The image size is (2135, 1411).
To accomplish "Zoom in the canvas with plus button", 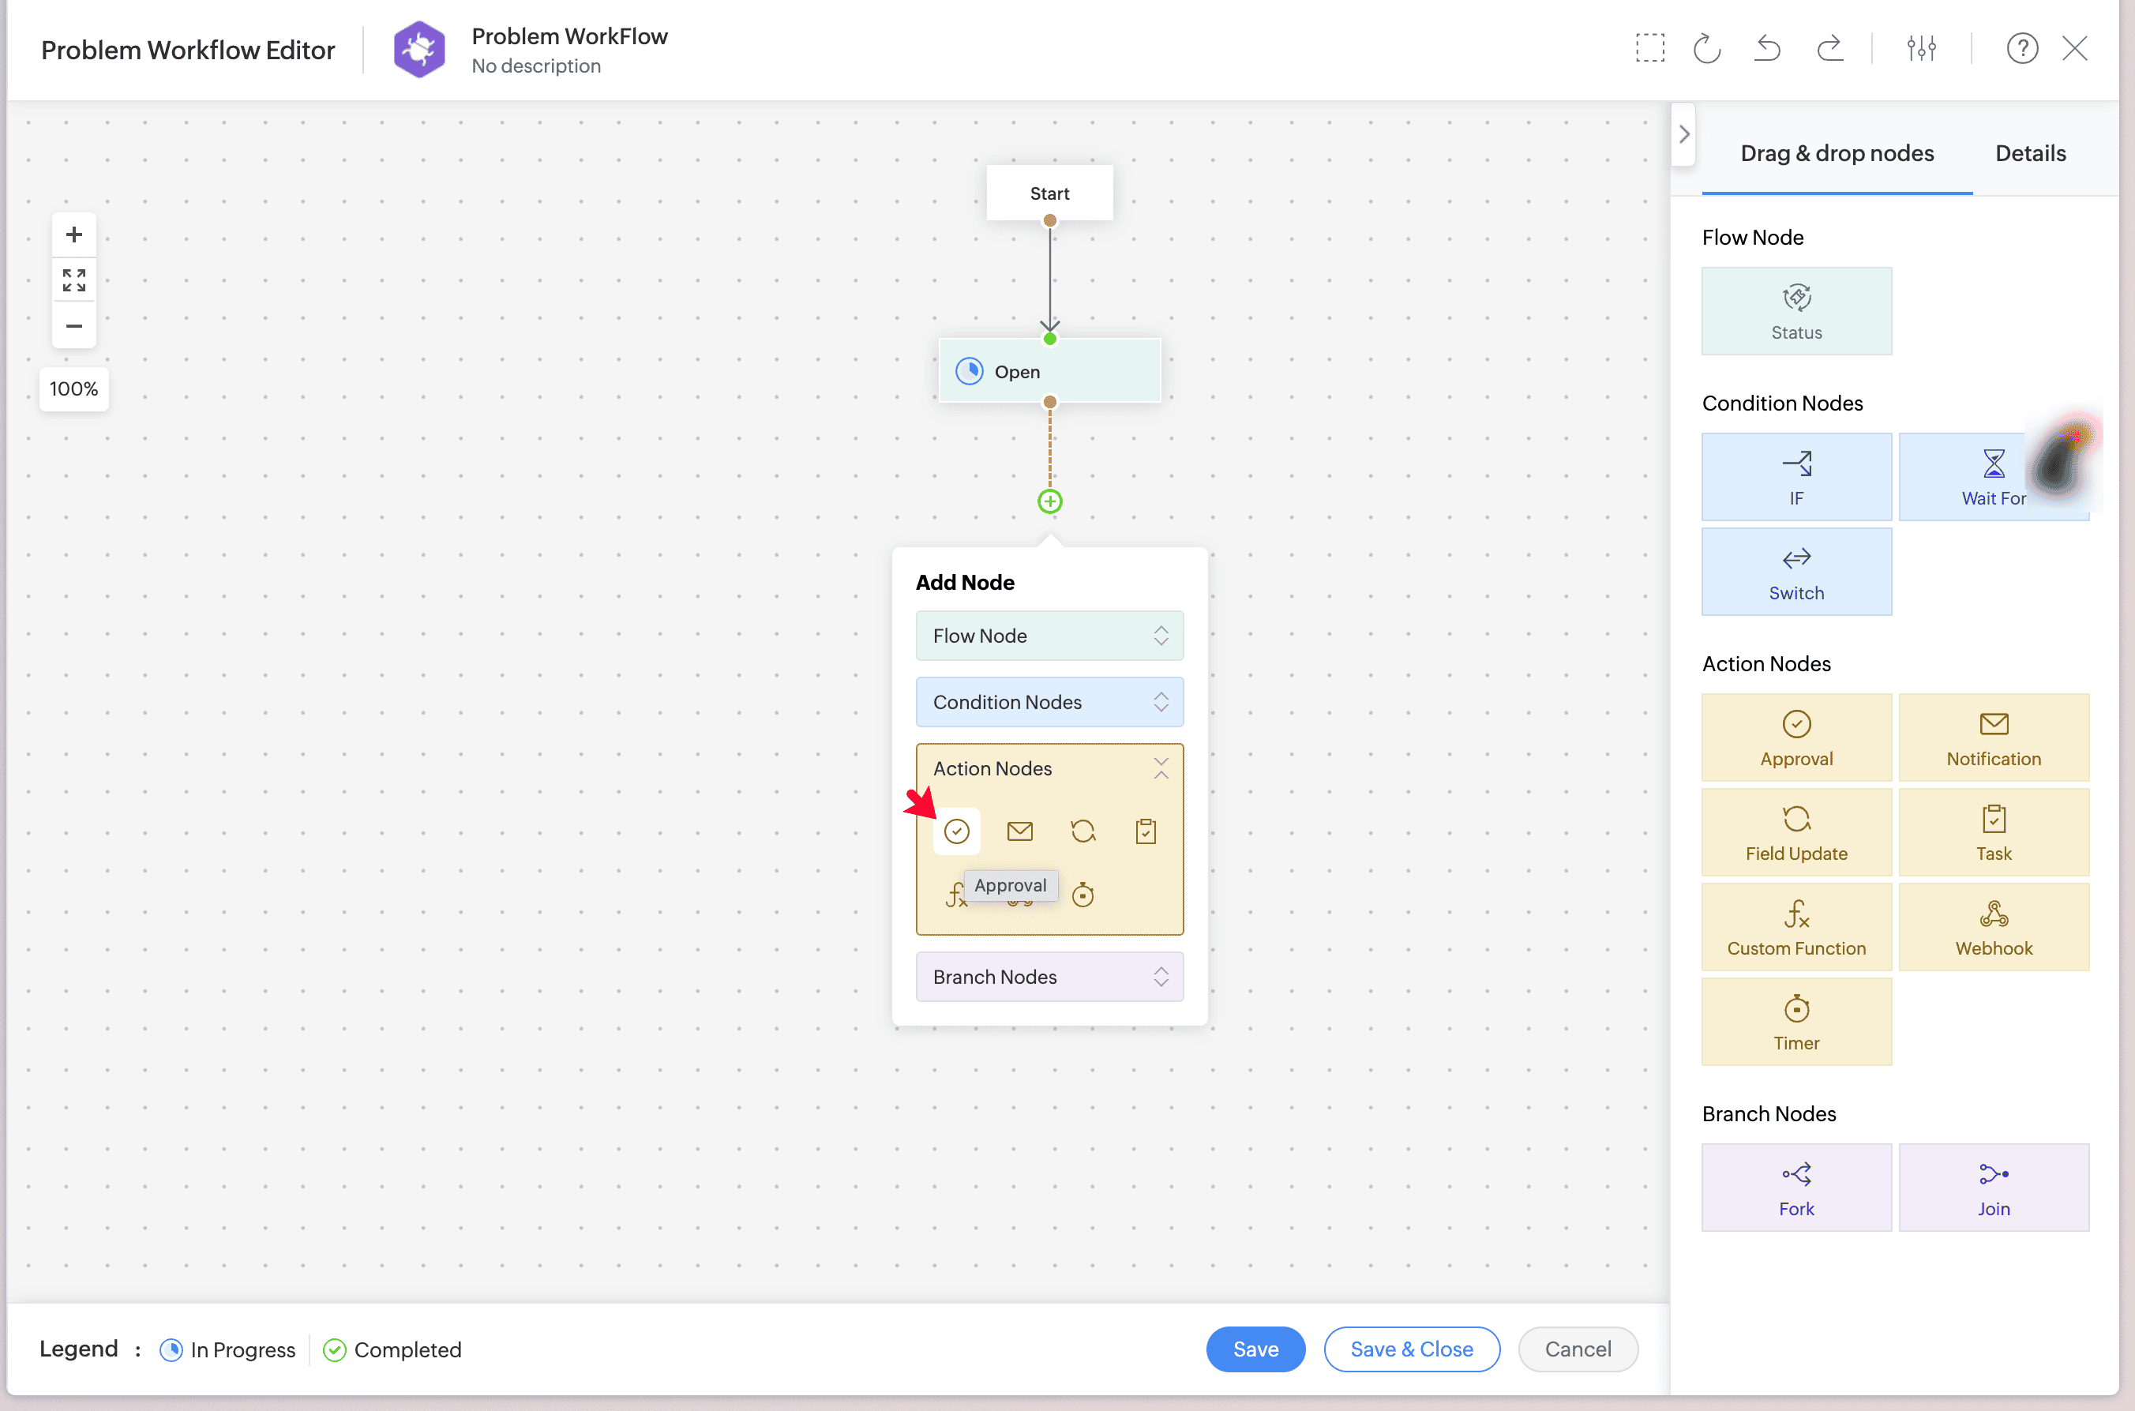I will click(x=73, y=235).
